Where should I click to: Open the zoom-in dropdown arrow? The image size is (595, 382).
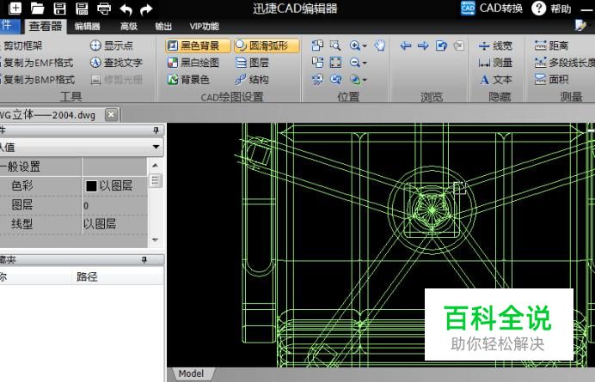(365, 45)
